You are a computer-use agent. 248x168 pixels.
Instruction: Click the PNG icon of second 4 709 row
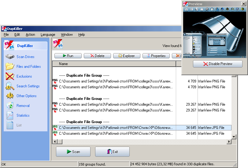coord(55,87)
